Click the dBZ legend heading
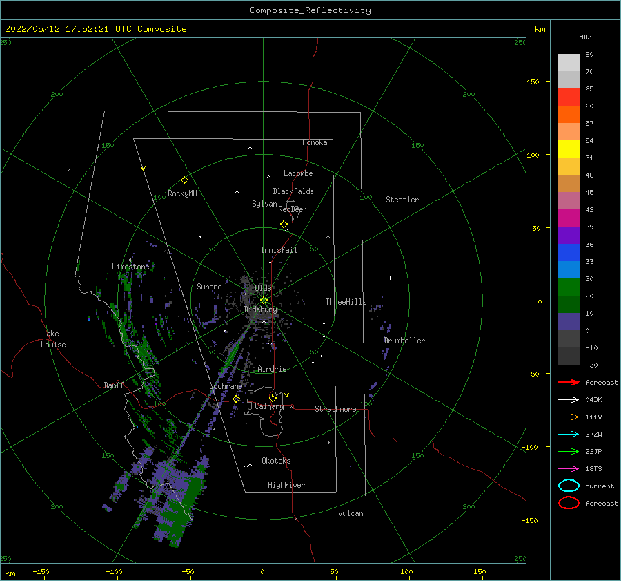This screenshot has width=621, height=581. click(585, 37)
